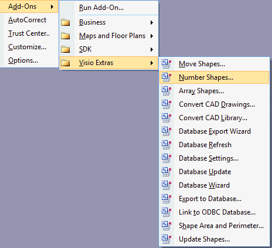This screenshot has height=248, width=272.
Task: Open the Options... menu entry
Action: [23, 60]
